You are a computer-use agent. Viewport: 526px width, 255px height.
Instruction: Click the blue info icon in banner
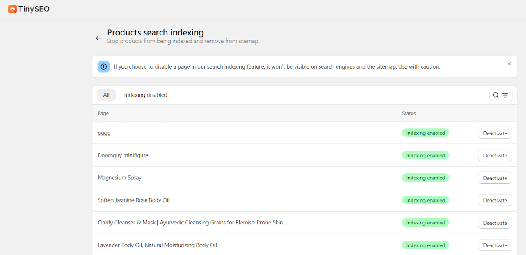pos(103,66)
